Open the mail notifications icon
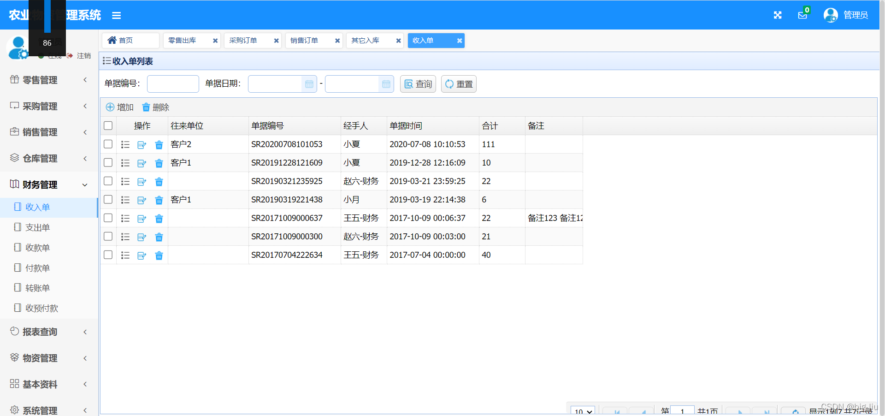Image resolution: width=885 pixels, height=416 pixels. click(x=802, y=15)
